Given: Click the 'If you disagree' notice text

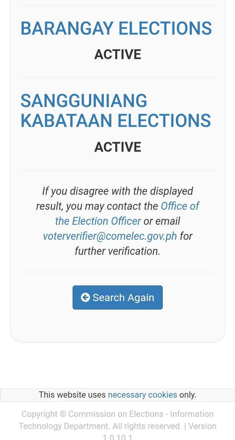Looking at the screenshot, I should pos(118,221).
